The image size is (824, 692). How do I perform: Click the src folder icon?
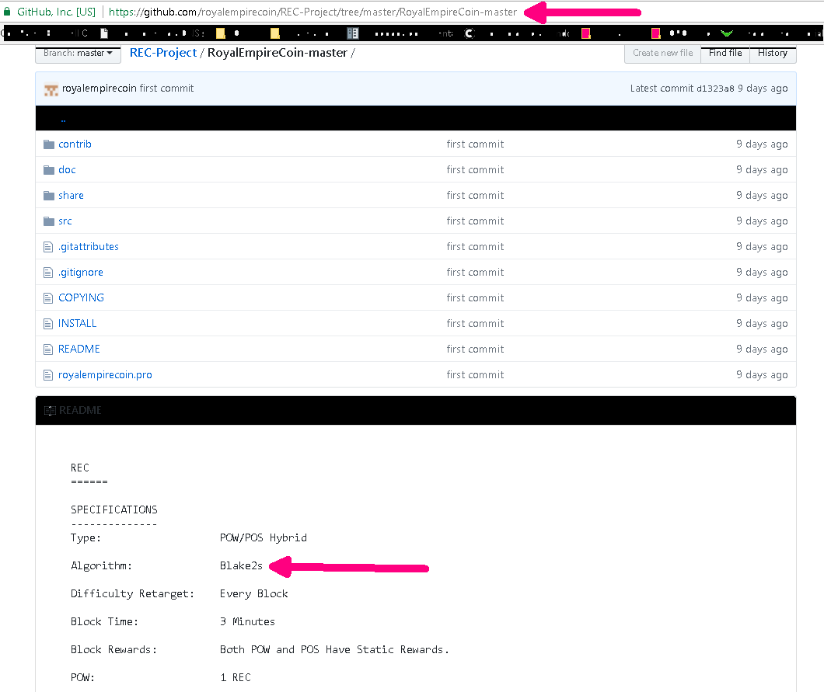tap(49, 221)
